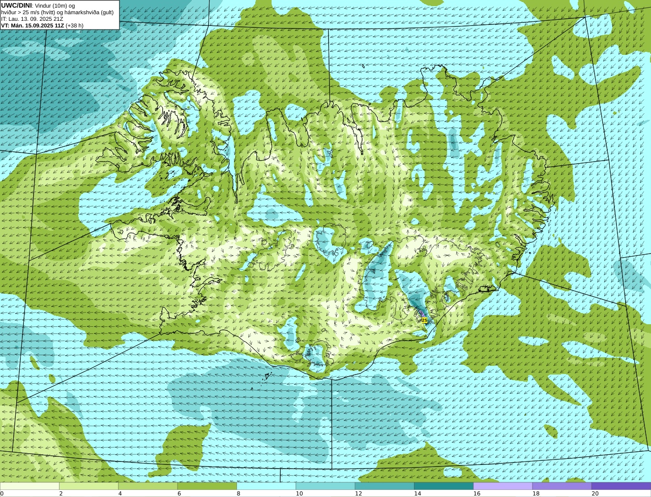Click the 4–6 m/s legend swatch
The image size is (651, 497).
148,486
